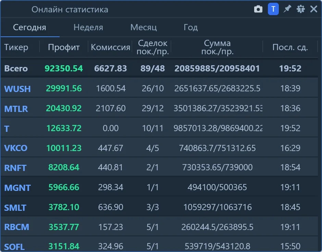Switch to the Неделя tab

pos(88,27)
